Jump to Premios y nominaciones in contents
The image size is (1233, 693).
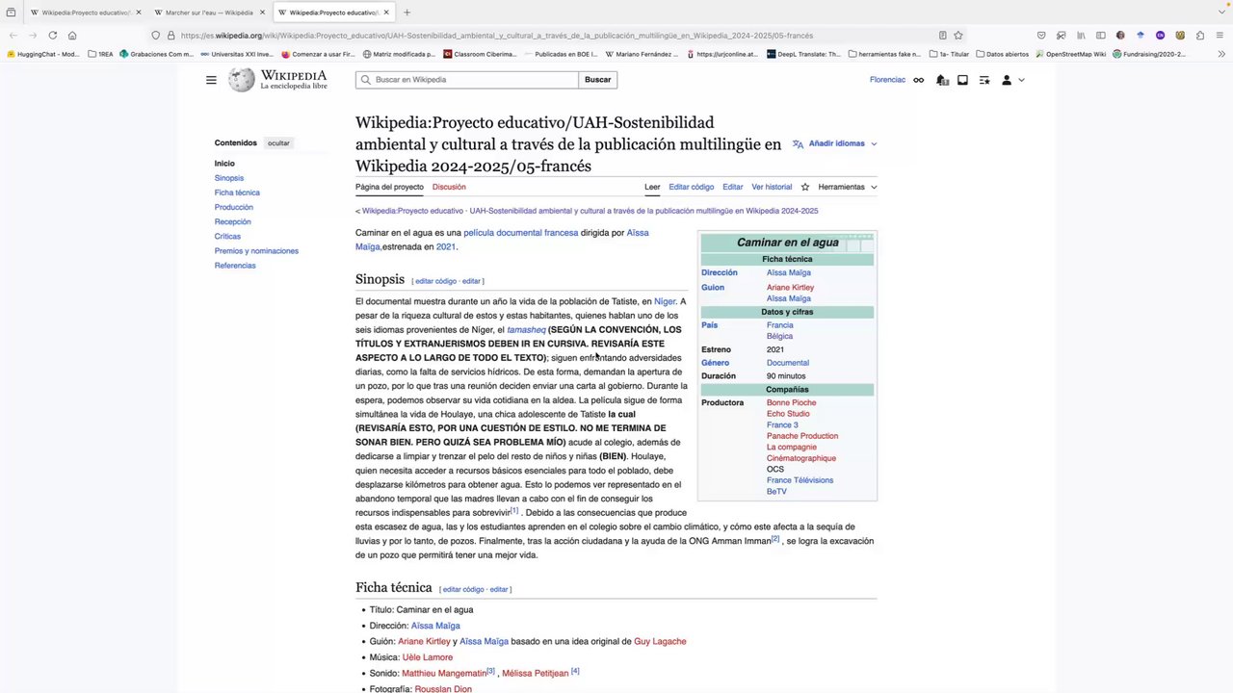click(x=256, y=250)
